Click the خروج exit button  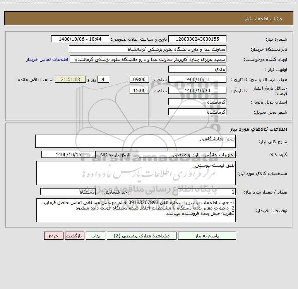[x=53, y=235]
